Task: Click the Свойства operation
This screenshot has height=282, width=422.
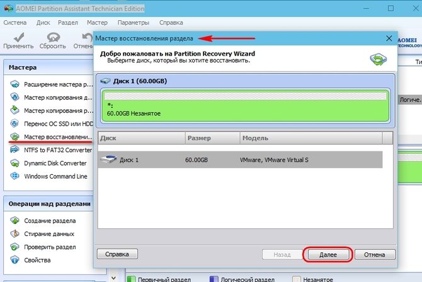Action: (37, 260)
